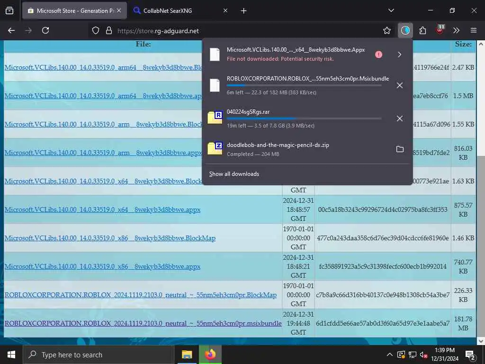This screenshot has height=364, width=485.
Task: Open VCLibs x64 BlockMap link
Action: tap(103, 182)
